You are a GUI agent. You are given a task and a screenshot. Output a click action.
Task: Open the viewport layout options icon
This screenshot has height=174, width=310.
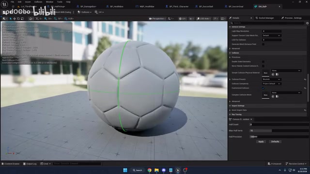pos(223,18)
